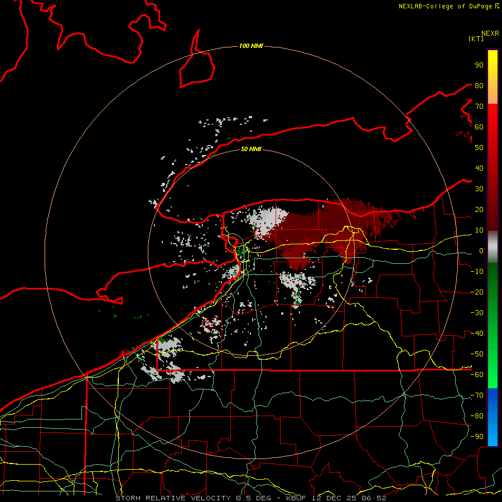Click the Storm Relative Velocity KBUF caption

[x=251, y=498]
